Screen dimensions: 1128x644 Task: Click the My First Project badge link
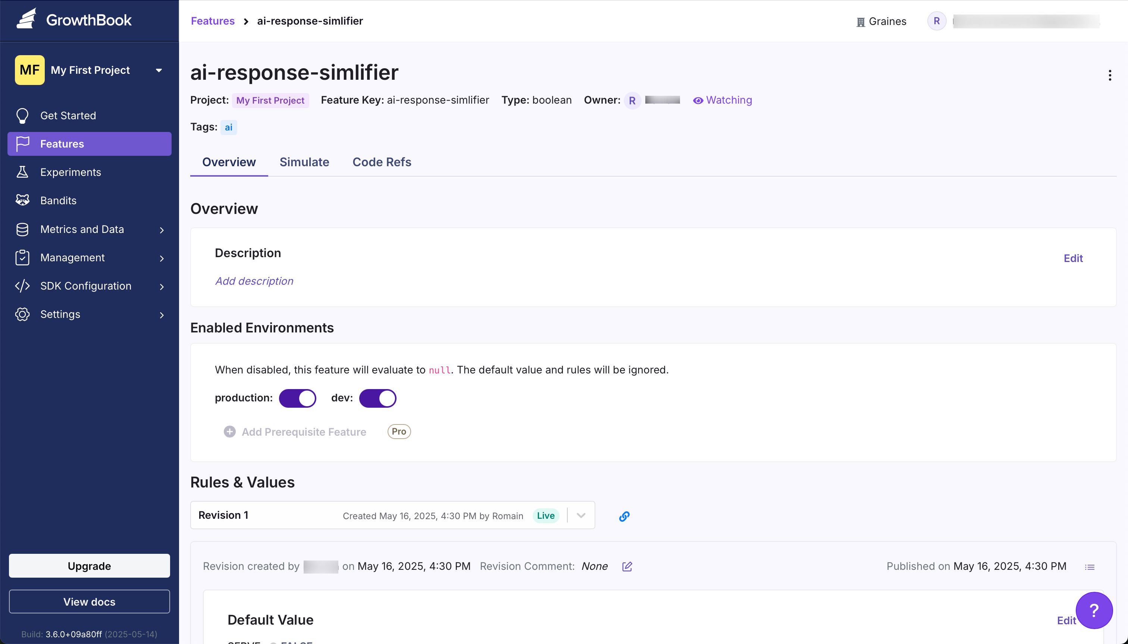270,100
